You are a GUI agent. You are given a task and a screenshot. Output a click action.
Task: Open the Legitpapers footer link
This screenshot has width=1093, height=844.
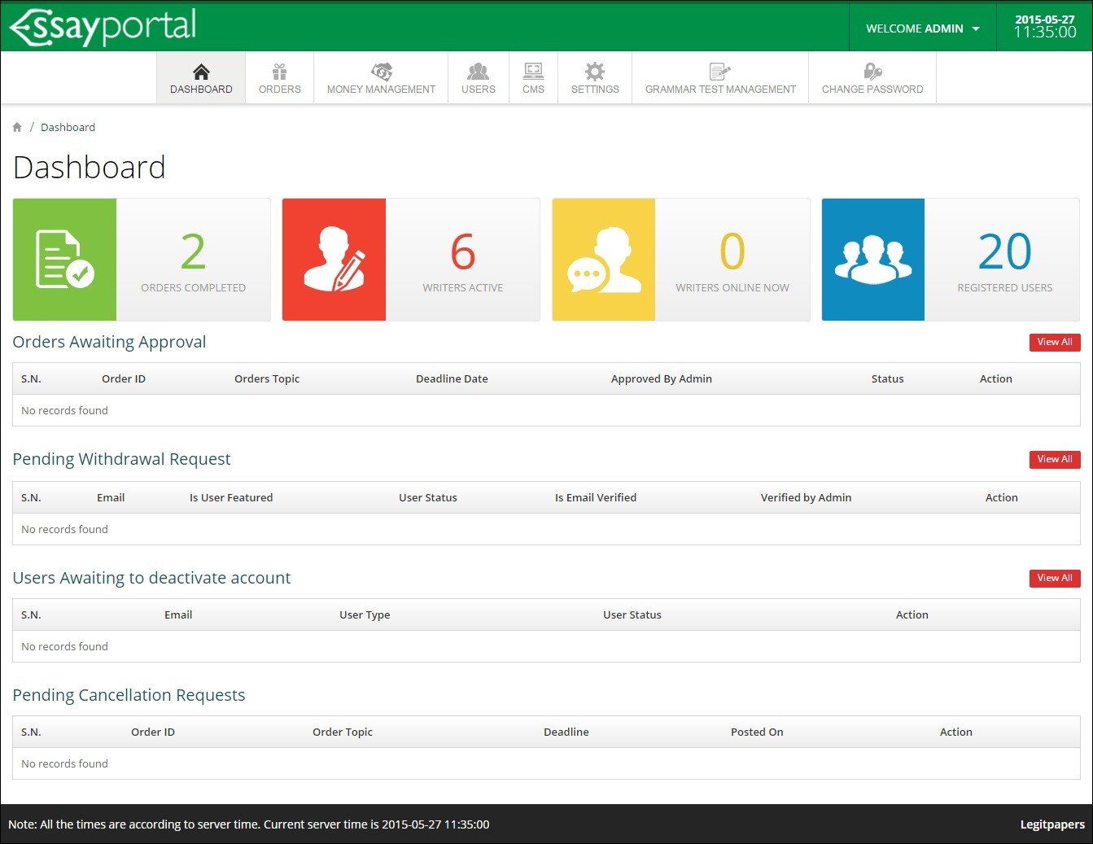tap(1051, 824)
